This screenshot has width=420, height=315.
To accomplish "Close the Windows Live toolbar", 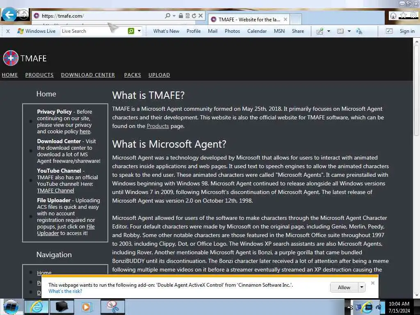I will [x=8, y=31].
